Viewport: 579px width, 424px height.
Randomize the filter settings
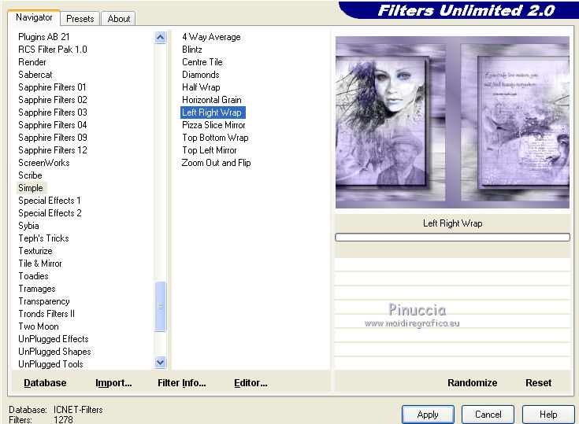click(472, 383)
